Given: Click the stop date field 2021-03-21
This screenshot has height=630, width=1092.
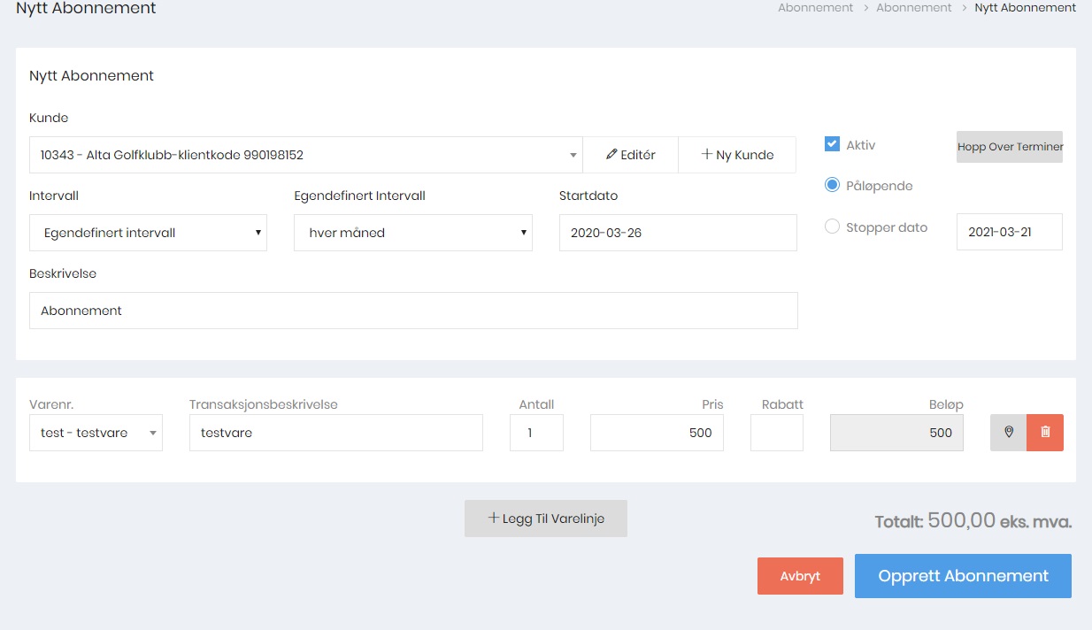Looking at the screenshot, I should click(x=1010, y=232).
